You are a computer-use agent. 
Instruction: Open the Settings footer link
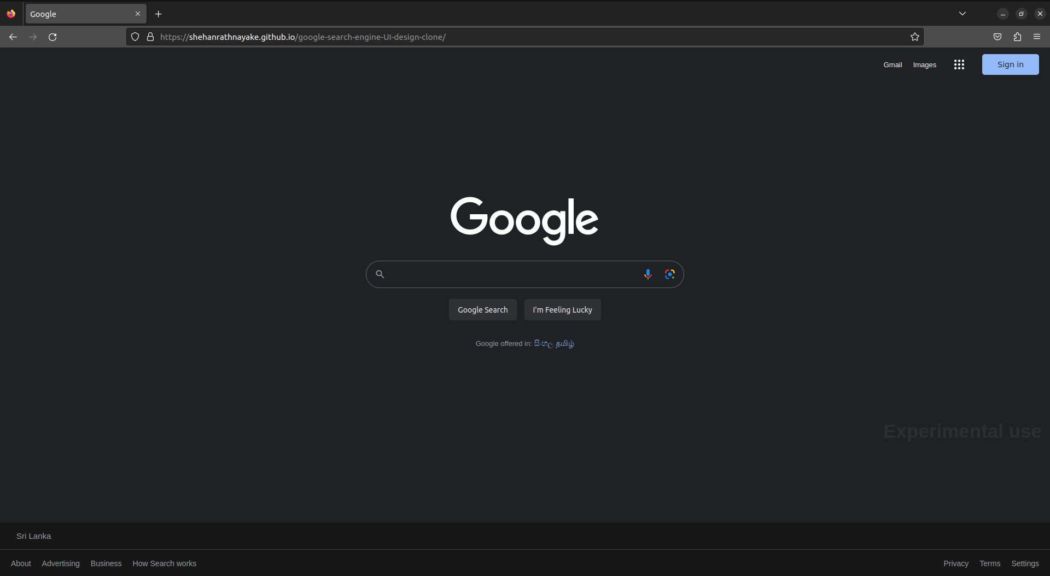tap(1025, 563)
